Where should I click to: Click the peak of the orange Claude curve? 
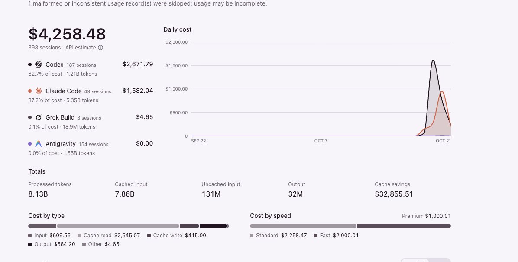tap(442, 91)
